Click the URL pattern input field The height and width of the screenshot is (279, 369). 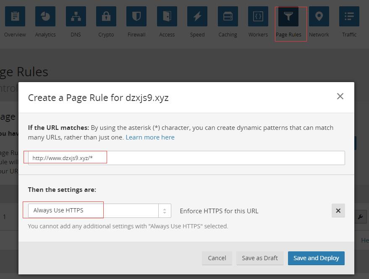186,158
